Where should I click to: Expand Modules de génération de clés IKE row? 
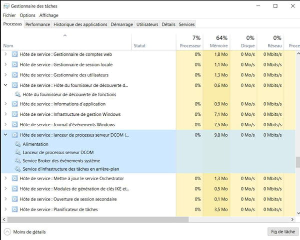(5, 189)
